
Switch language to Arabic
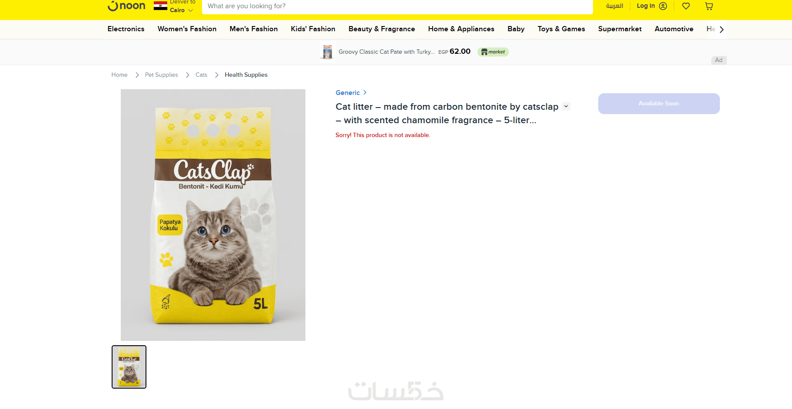tap(614, 6)
